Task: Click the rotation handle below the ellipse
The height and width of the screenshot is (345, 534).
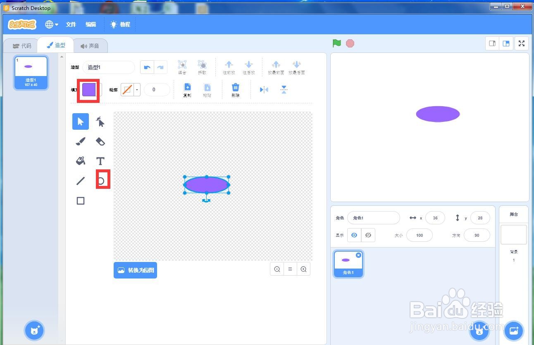Action: (x=206, y=200)
